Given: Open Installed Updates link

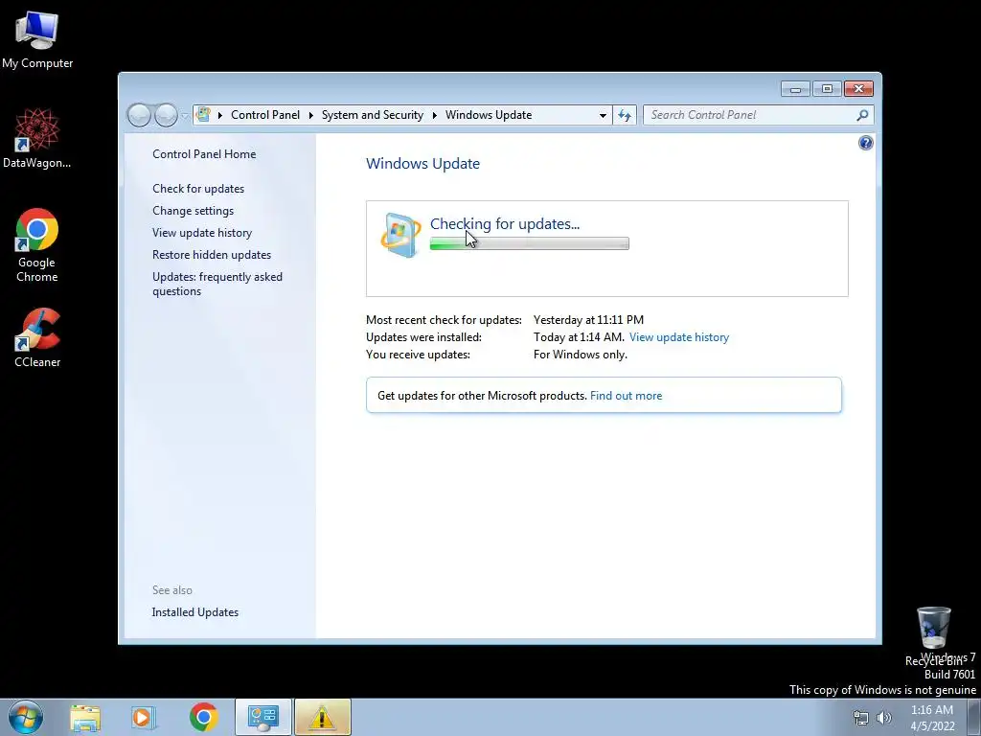Looking at the screenshot, I should 195,612.
